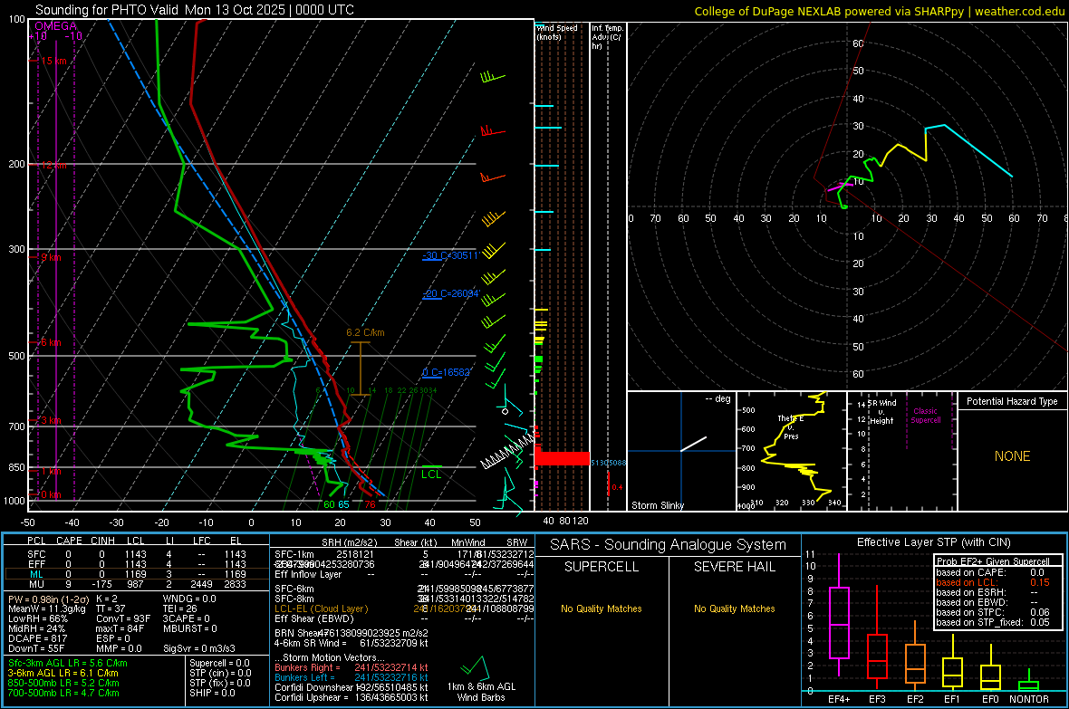Click the surface dewpoint value 60
The height and width of the screenshot is (709, 1069).
pyautogui.click(x=329, y=504)
